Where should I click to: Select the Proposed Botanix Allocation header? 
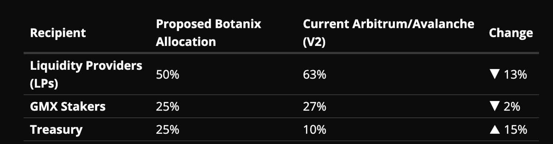point(209,33)
